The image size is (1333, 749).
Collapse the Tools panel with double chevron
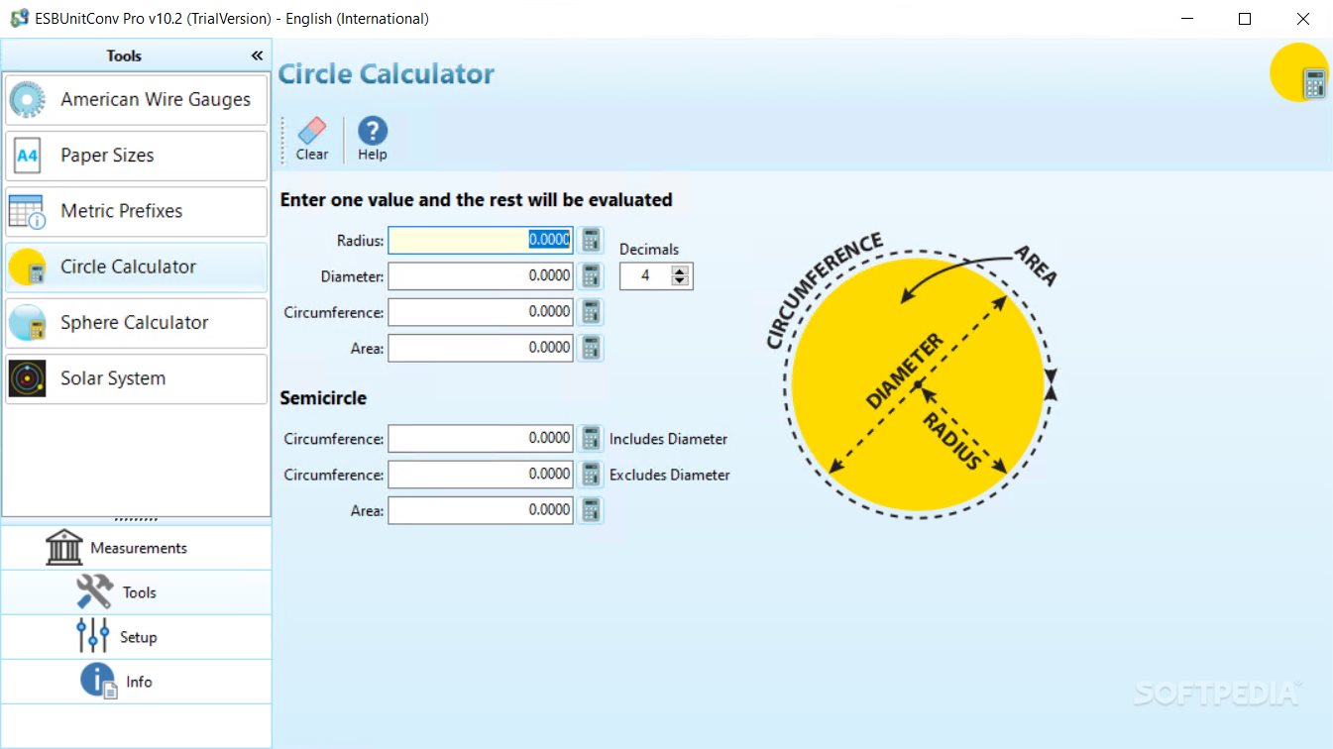(x=257, y=55)
